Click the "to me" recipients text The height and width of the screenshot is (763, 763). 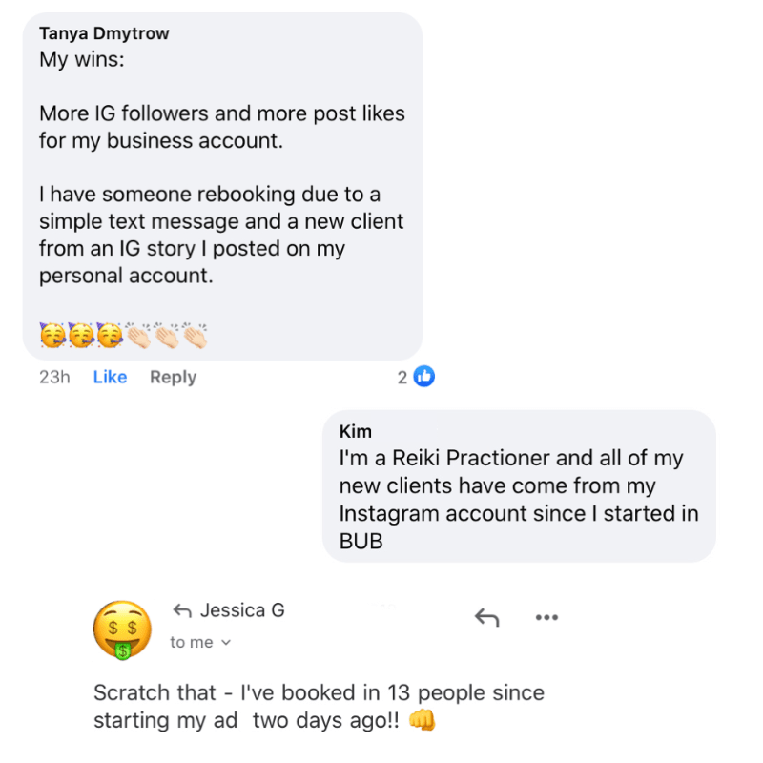[192, 642]
